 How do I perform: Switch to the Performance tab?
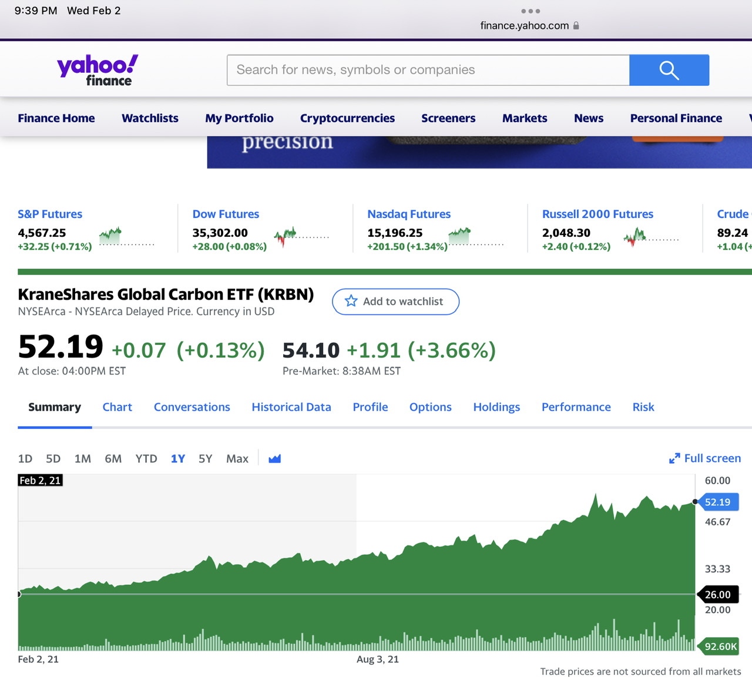pos(576,407)
